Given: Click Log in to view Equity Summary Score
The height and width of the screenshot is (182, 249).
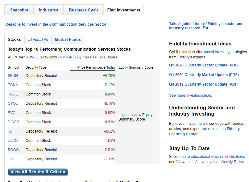Looking at the screenshot, I should pos(123,115).
